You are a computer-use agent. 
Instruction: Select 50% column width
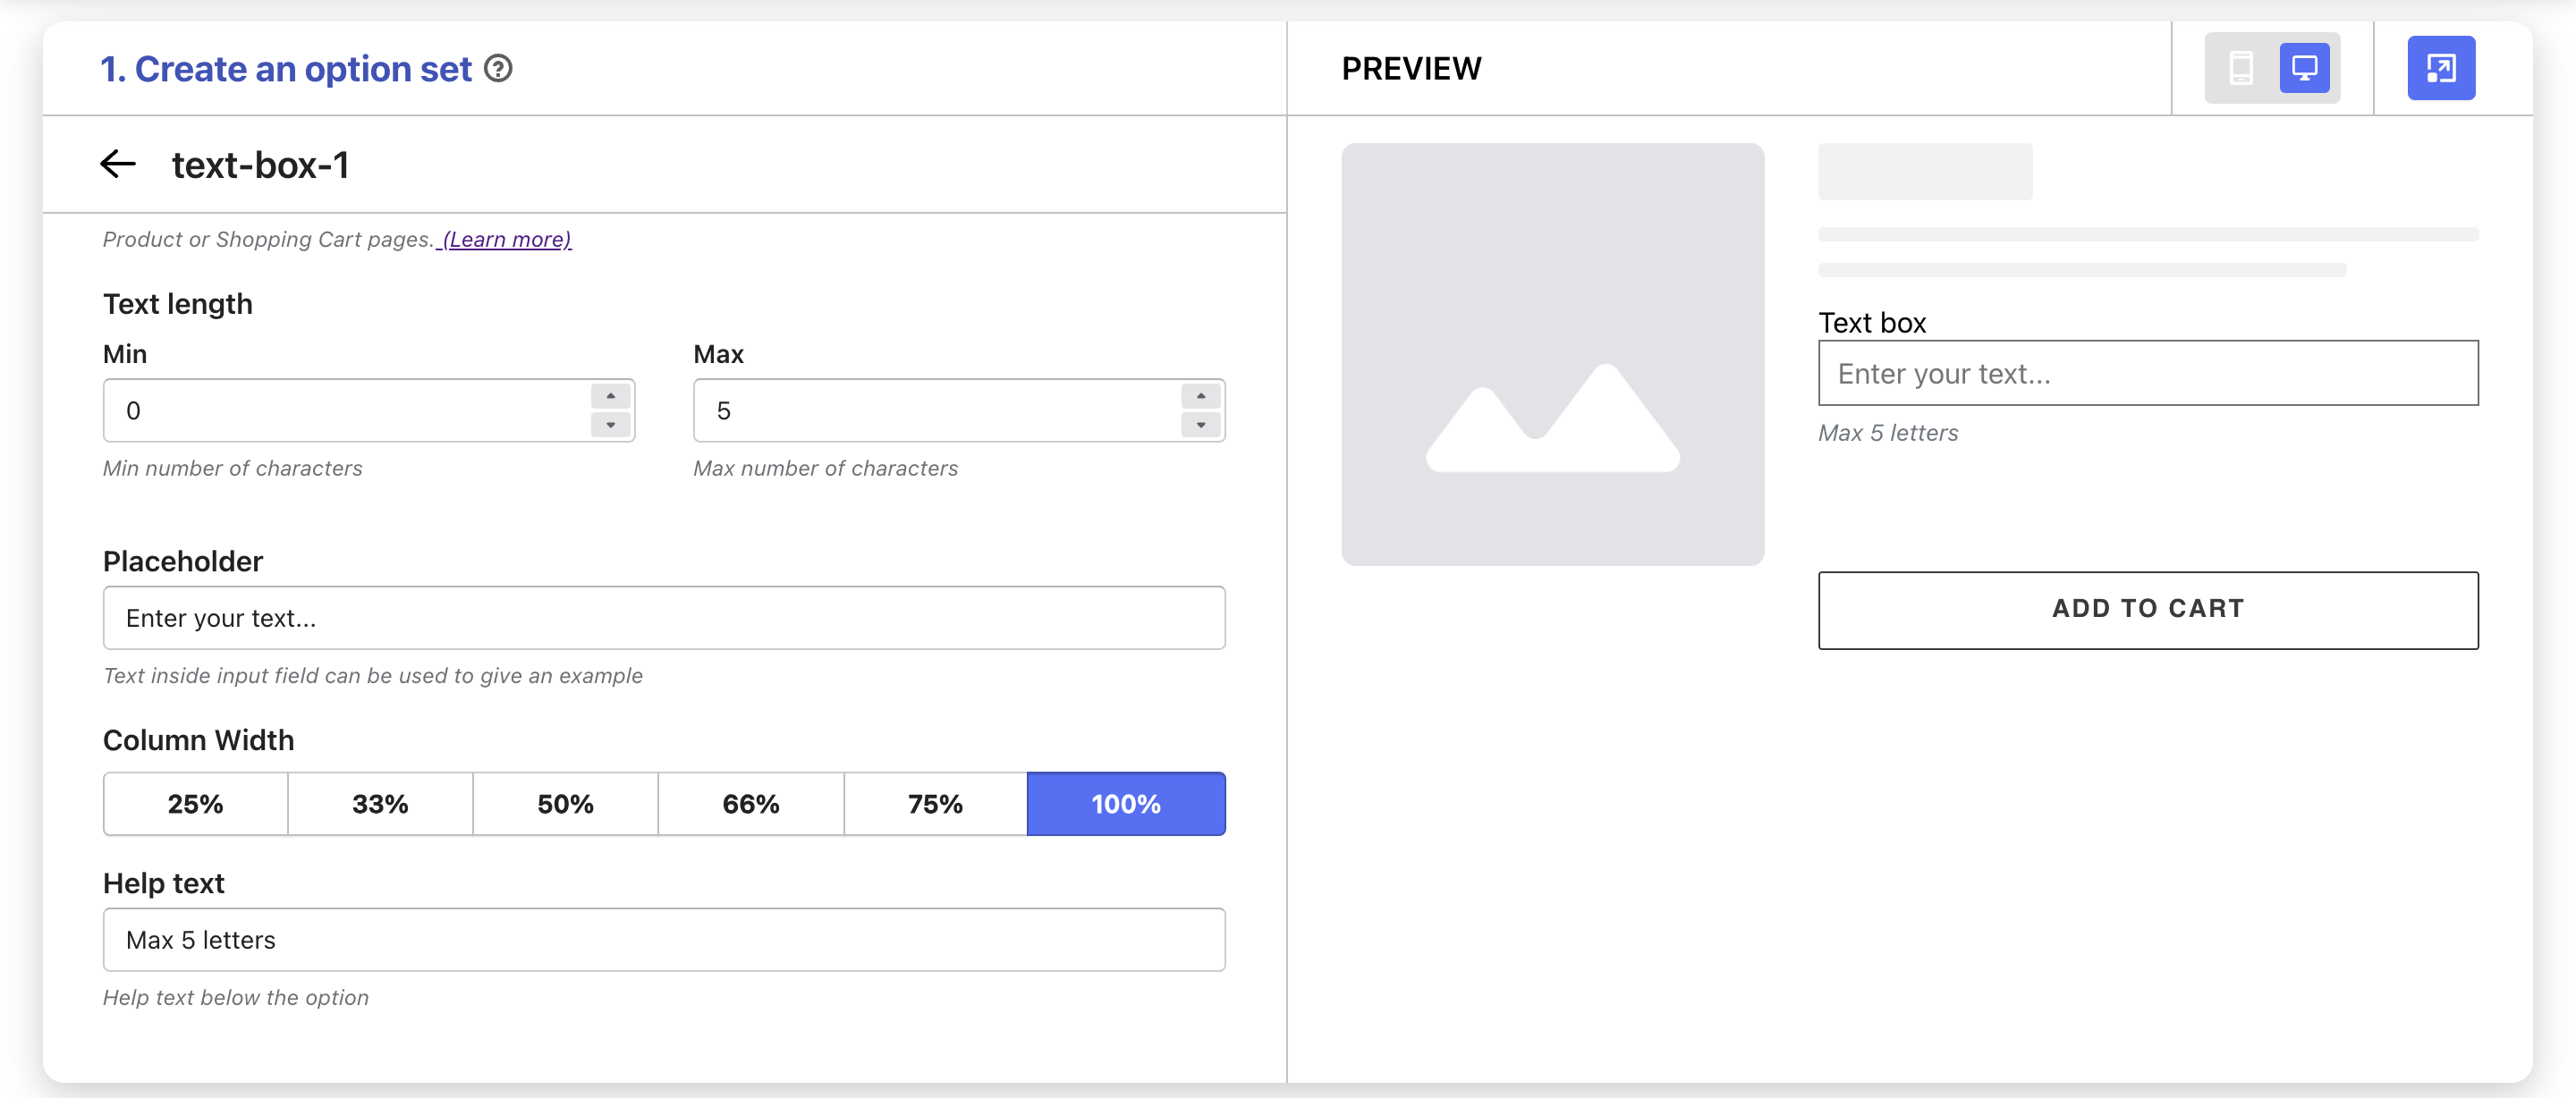(565, 804)
